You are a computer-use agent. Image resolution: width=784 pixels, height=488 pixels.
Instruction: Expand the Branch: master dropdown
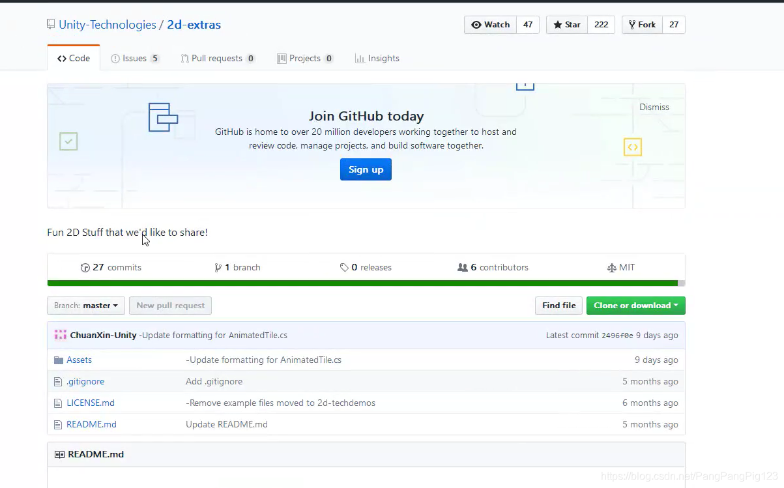coord(86,306)
